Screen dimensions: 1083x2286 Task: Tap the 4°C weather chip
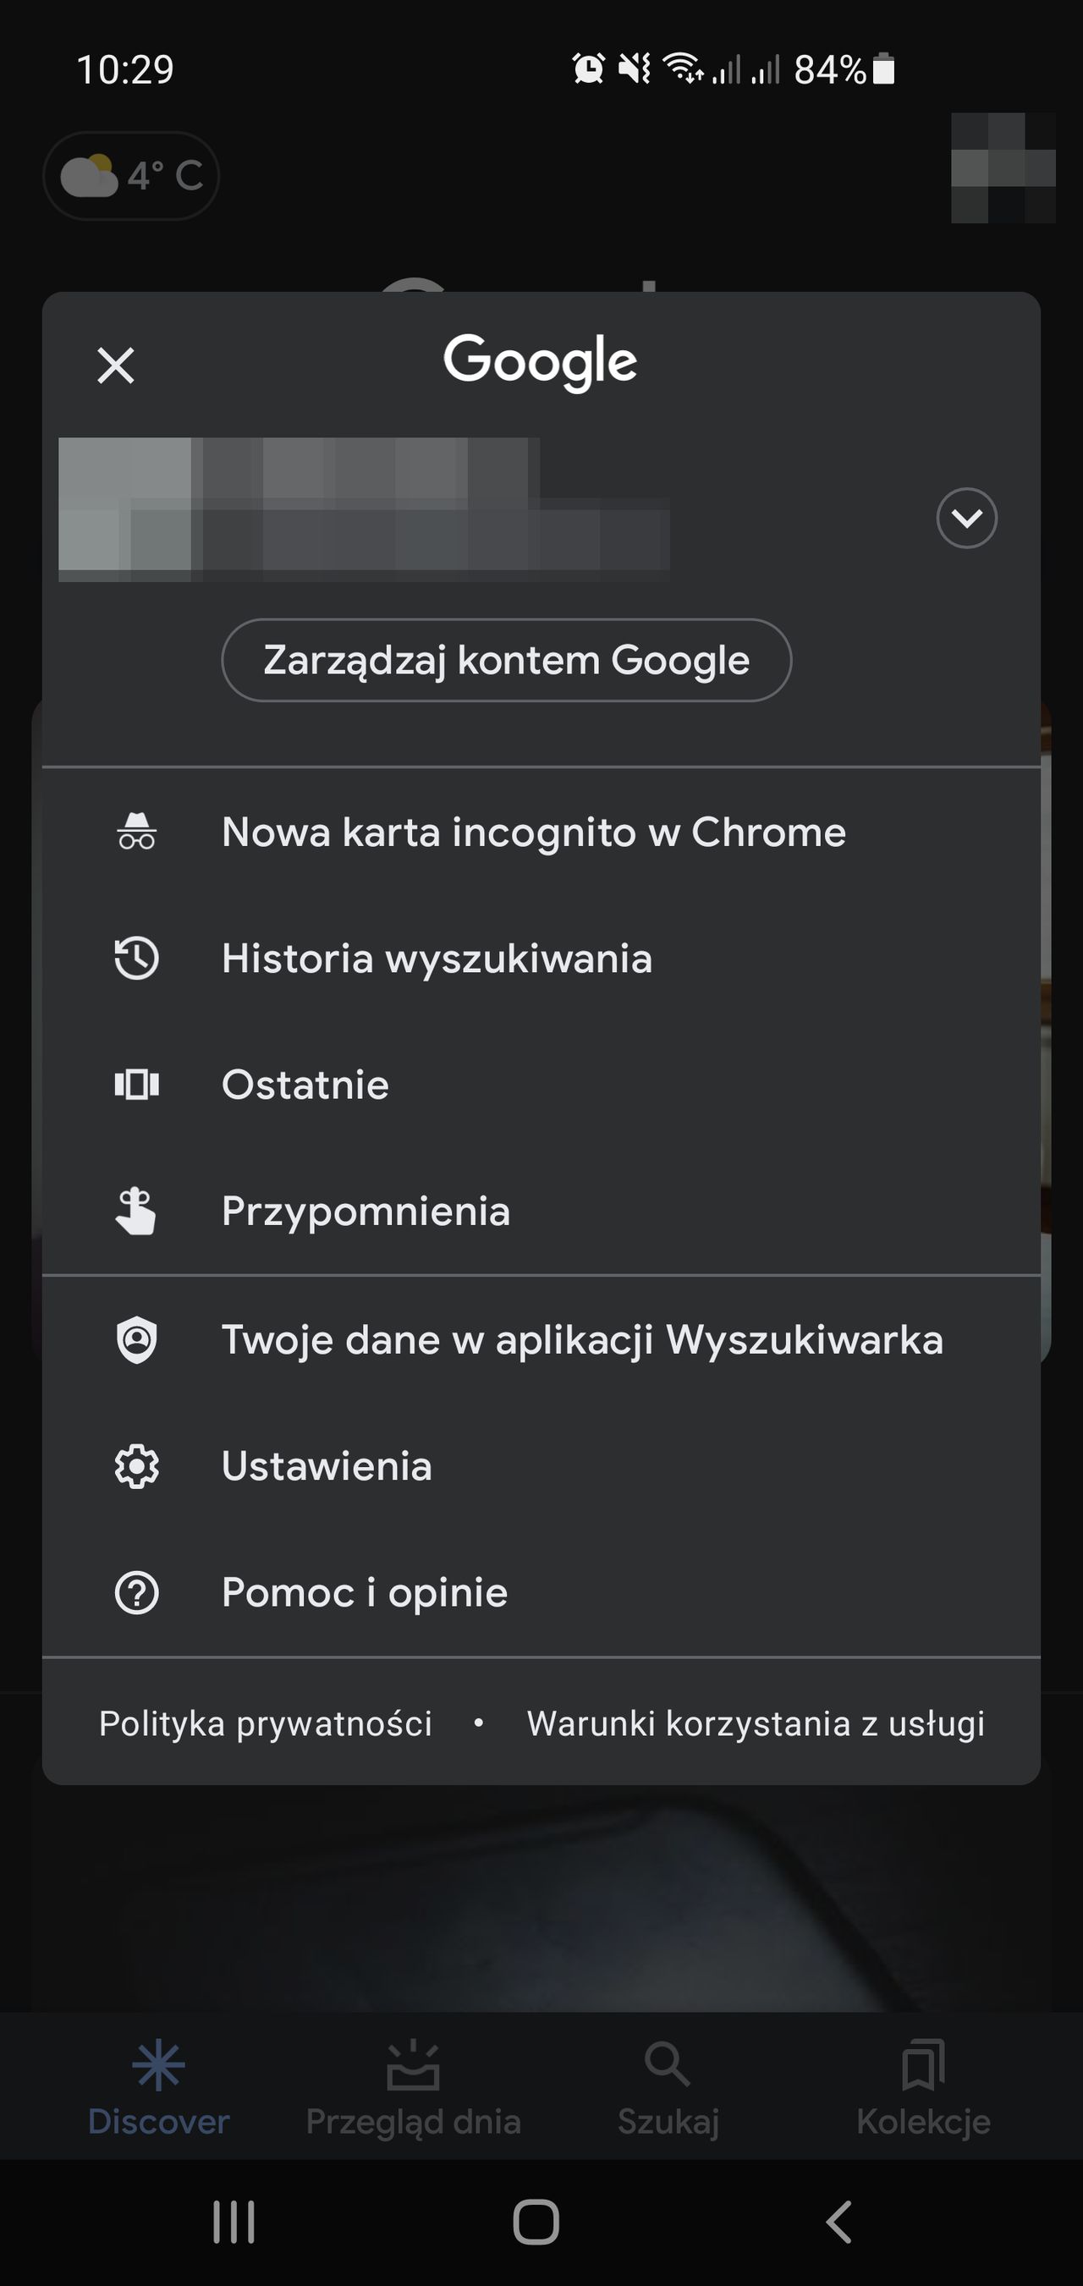pos(129,175)
